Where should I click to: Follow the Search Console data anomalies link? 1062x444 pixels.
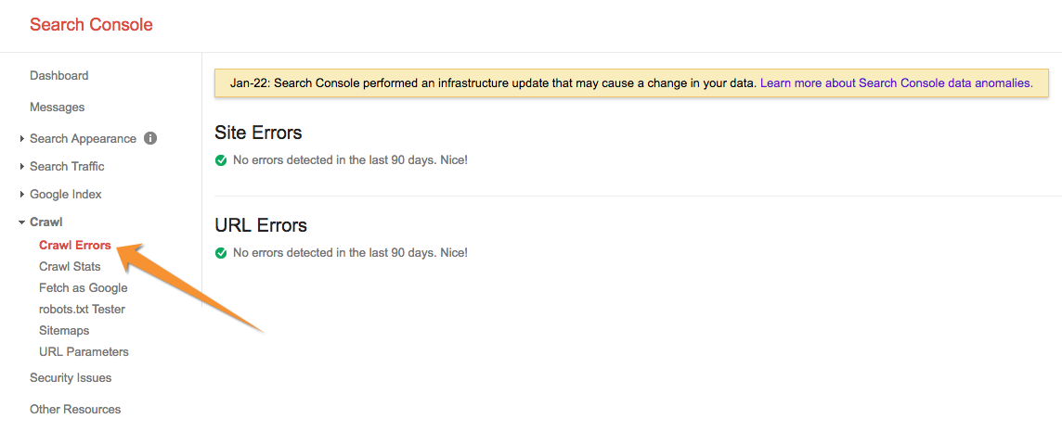tap(896, 83)
